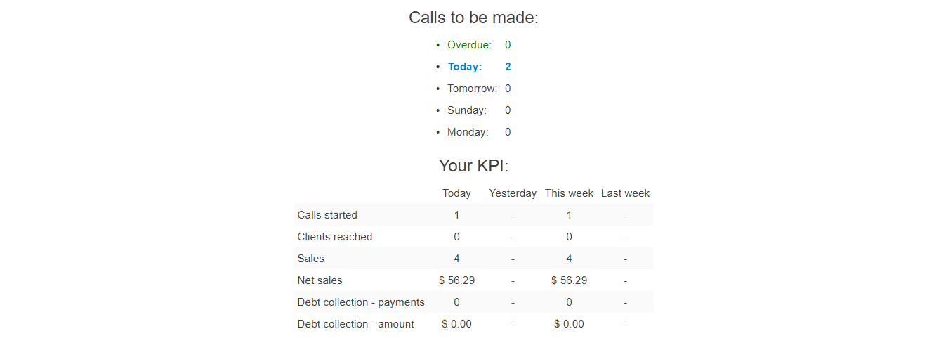Image resolution: width=941 pixels, height=343 pixels.
Task: Open the Monday calls entry
Action: (468, 132)
